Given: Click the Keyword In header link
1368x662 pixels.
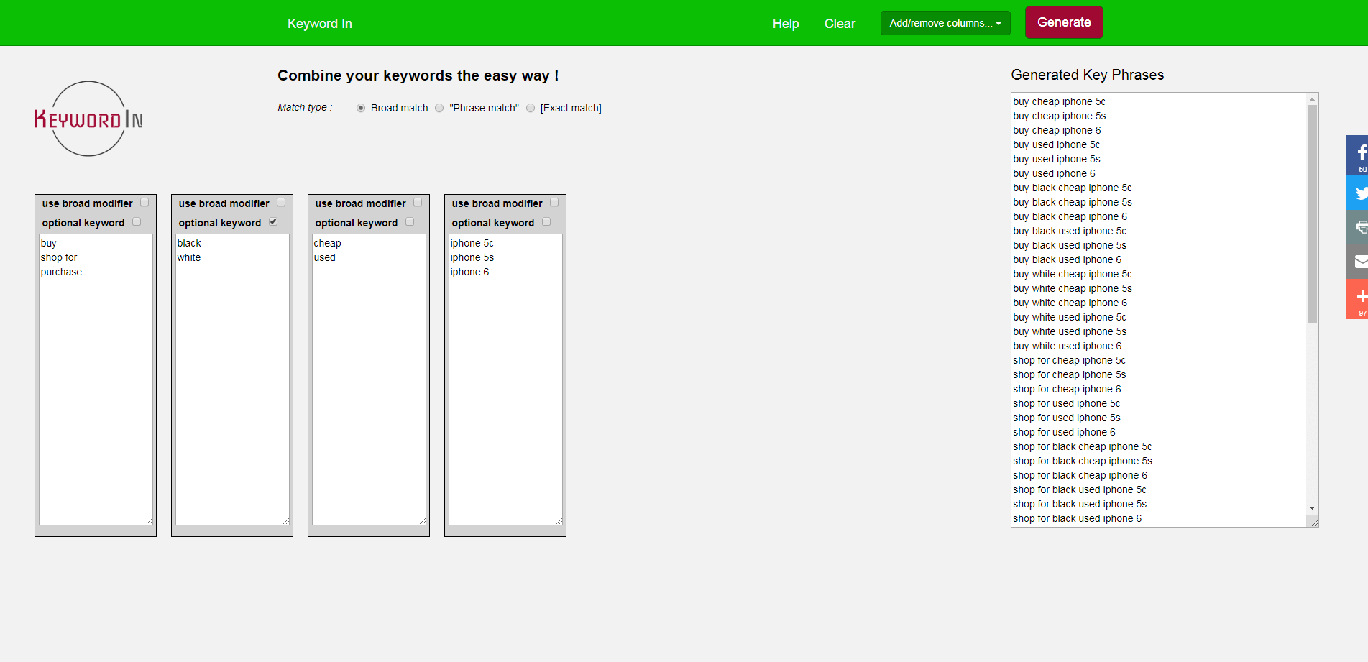Looking at the screenshot, I should [x=320, y=24].
